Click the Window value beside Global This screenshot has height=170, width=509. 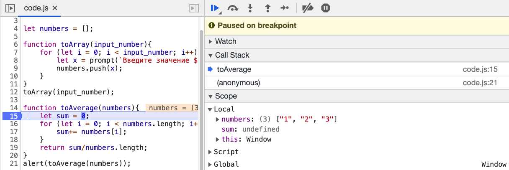click(x=494, y=165)
